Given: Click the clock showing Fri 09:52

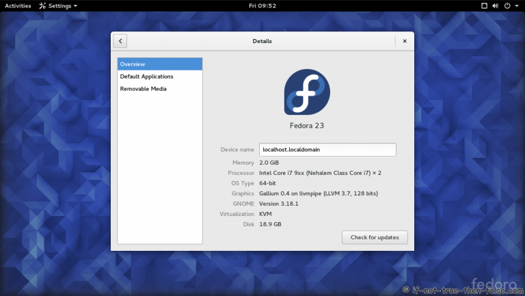Looking at the screenshot, I should point(262,5).
